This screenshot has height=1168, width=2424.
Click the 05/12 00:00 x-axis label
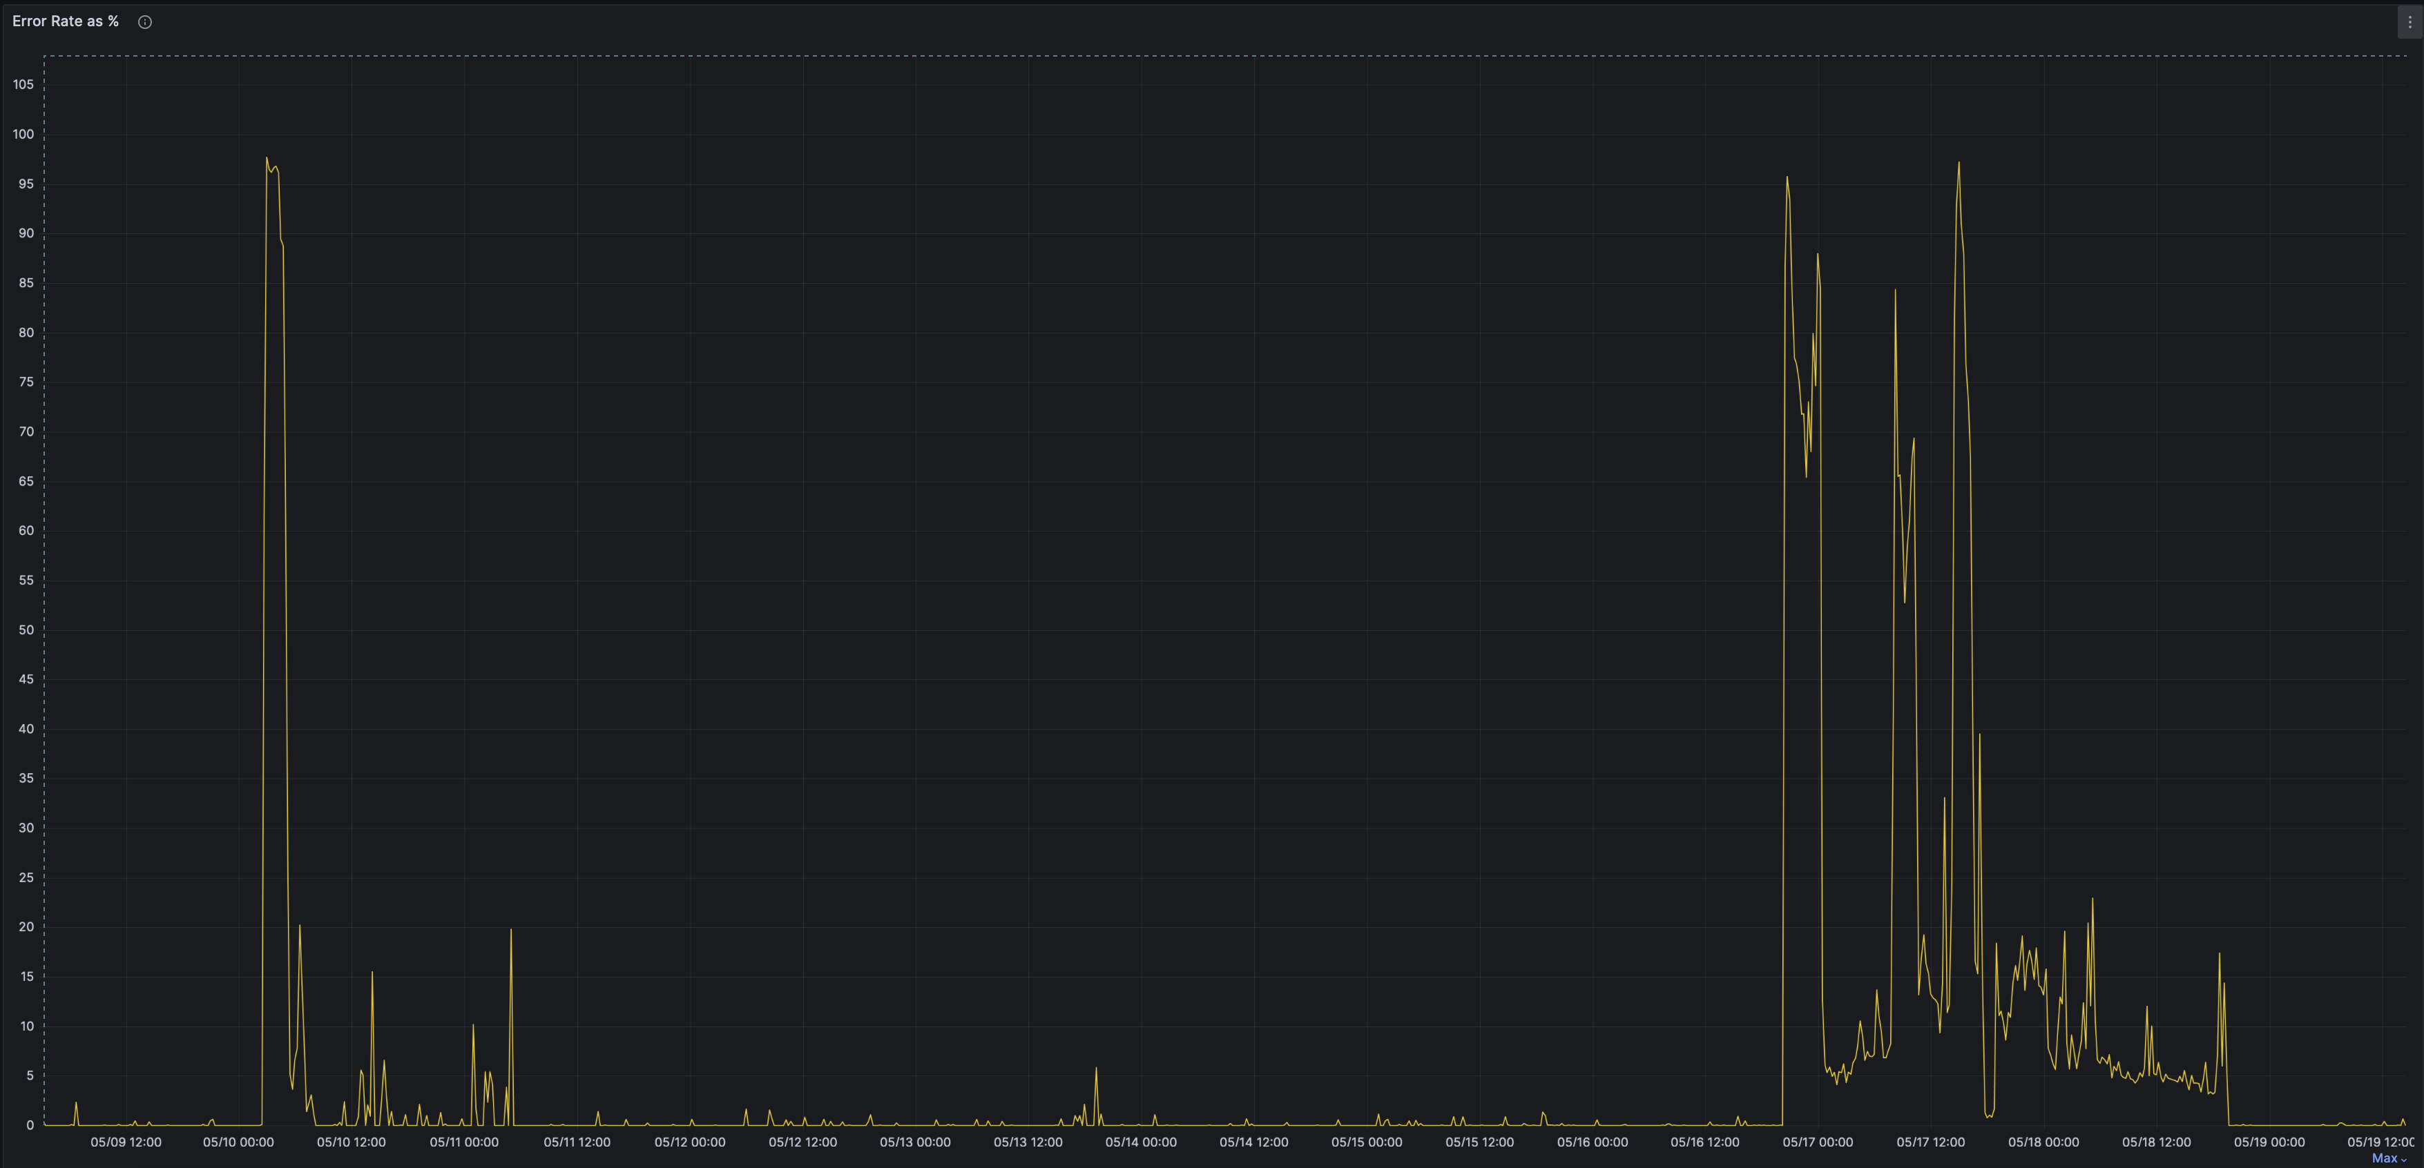[690, 1142]
